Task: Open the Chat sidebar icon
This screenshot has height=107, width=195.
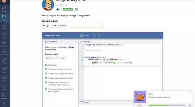Action: click(4, 61)
